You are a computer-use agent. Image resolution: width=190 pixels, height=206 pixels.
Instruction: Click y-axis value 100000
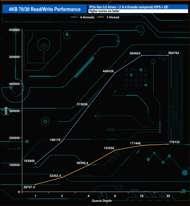pyautogui.click(x=14, y=165)
